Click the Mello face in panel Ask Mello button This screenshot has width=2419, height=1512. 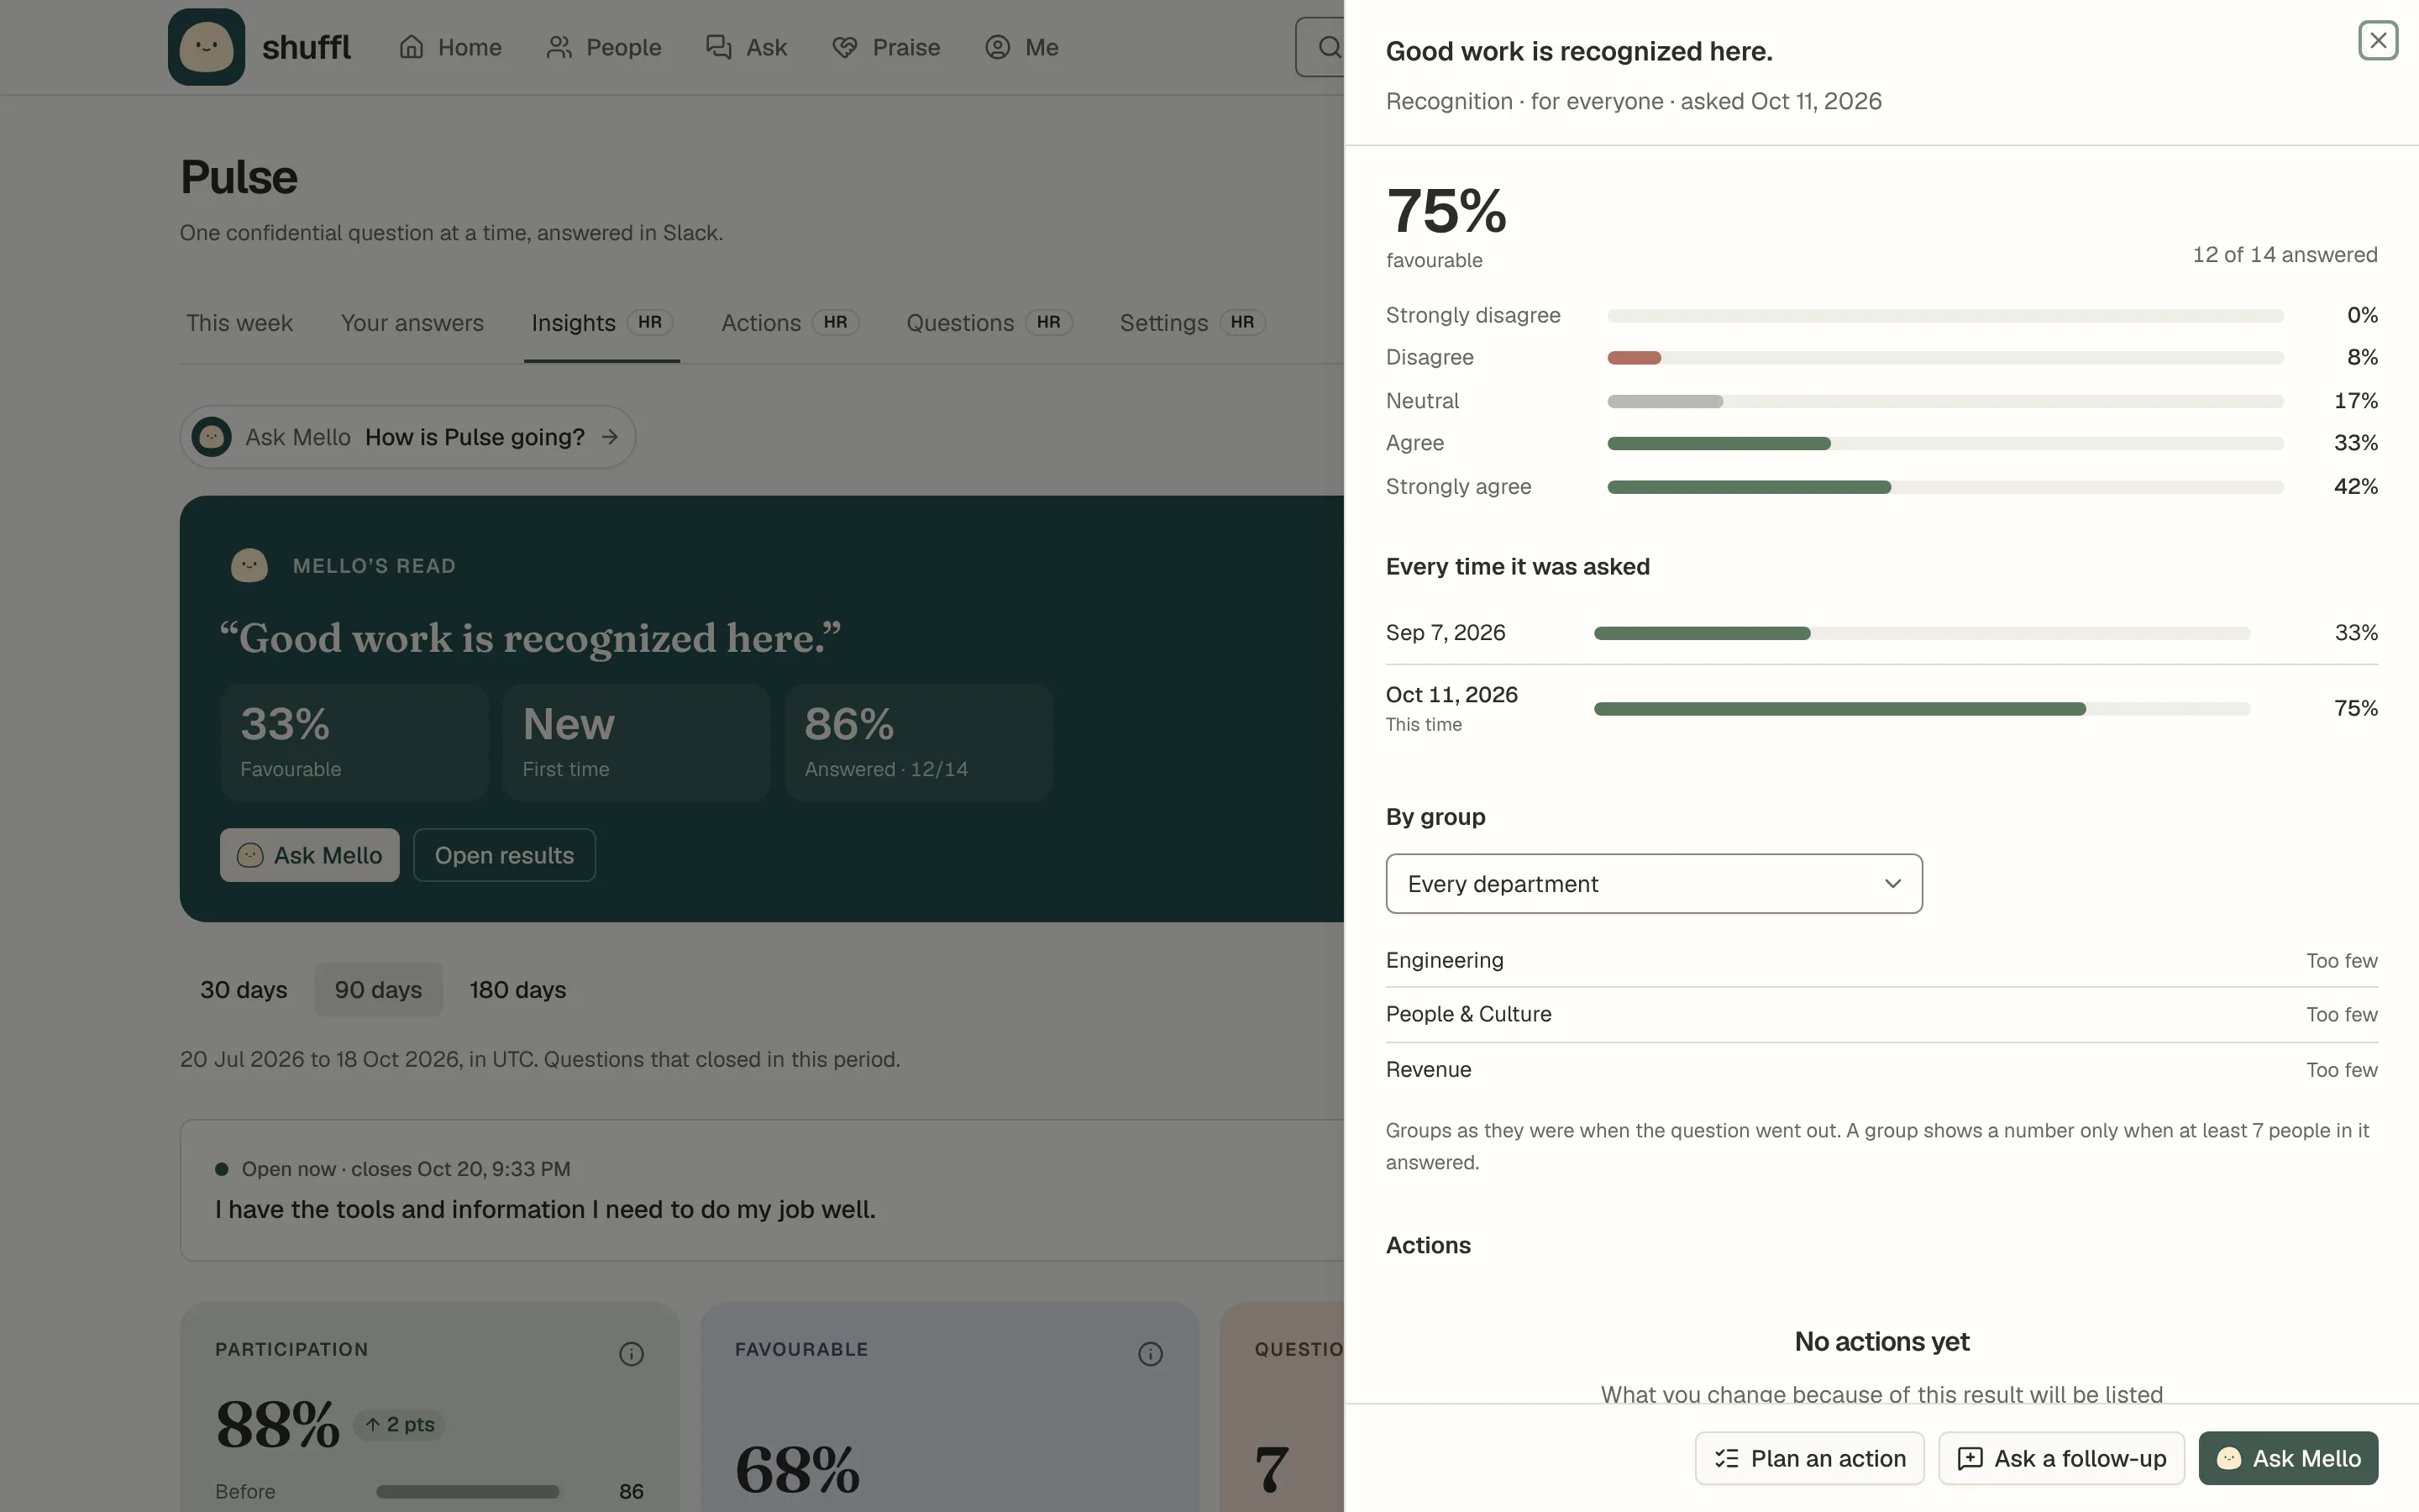(x=2228, y=1458)
